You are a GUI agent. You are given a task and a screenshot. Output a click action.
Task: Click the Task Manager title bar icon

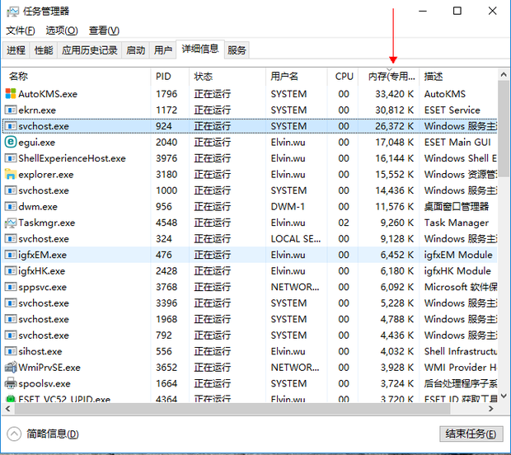tap(12, 12)
